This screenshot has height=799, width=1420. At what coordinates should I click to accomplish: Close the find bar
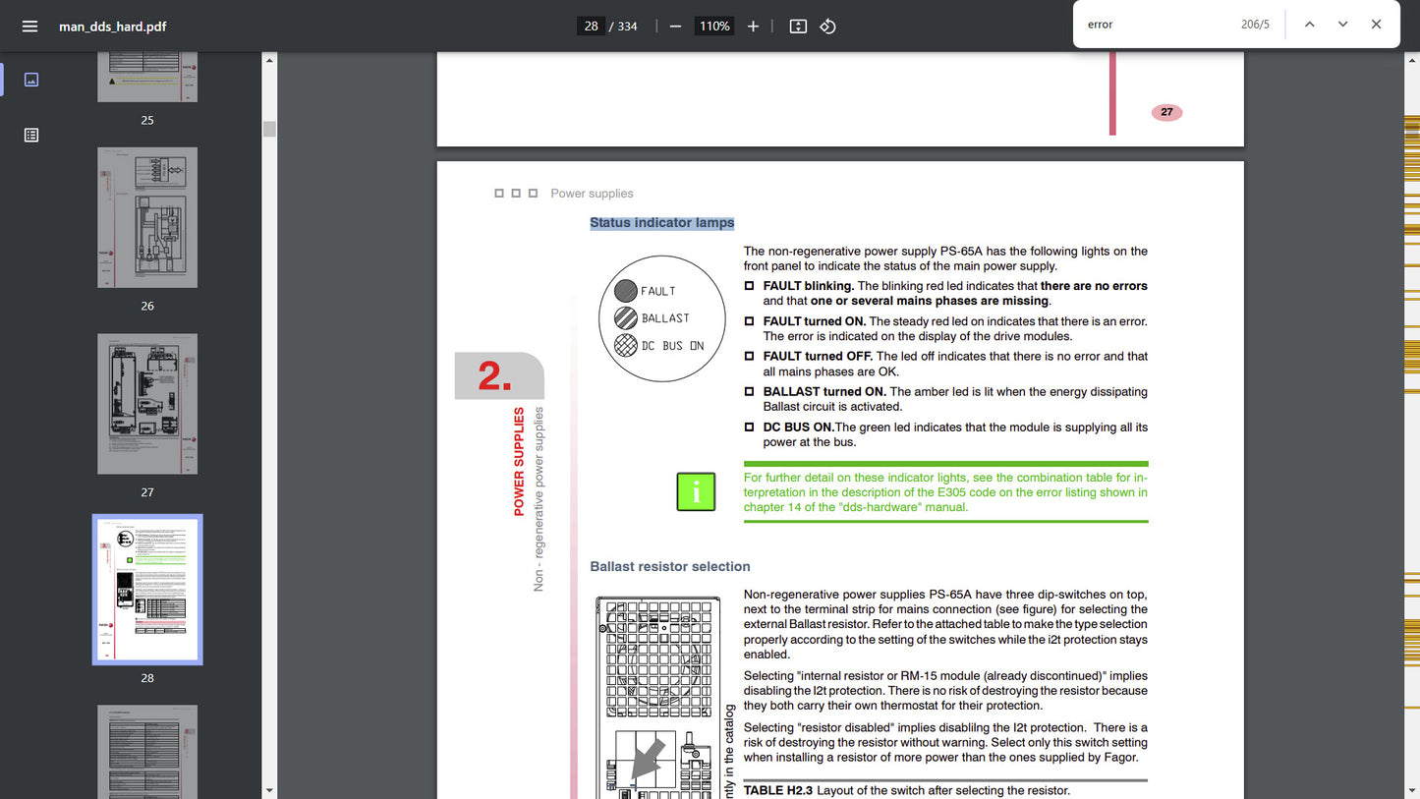[1376, 25]
